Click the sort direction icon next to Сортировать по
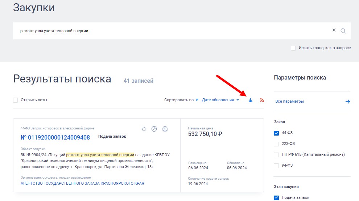The width and height of the screenshot is (359, 201). click(197, 100)
